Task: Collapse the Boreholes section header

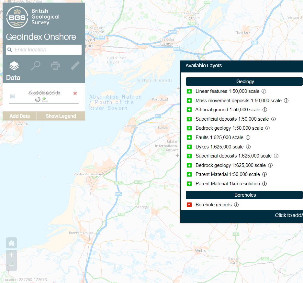Action: 244,195
